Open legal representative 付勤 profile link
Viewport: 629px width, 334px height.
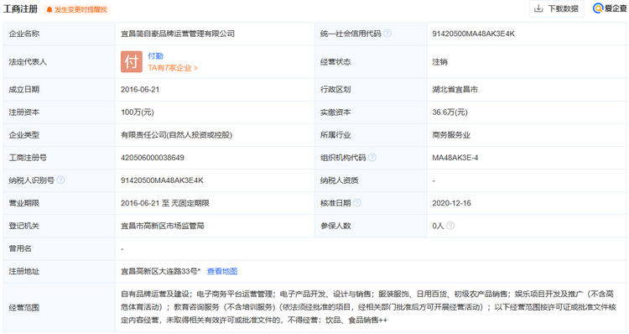click(155, 55)
